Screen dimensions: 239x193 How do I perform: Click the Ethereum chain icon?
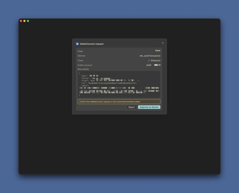tap(149, 61)
